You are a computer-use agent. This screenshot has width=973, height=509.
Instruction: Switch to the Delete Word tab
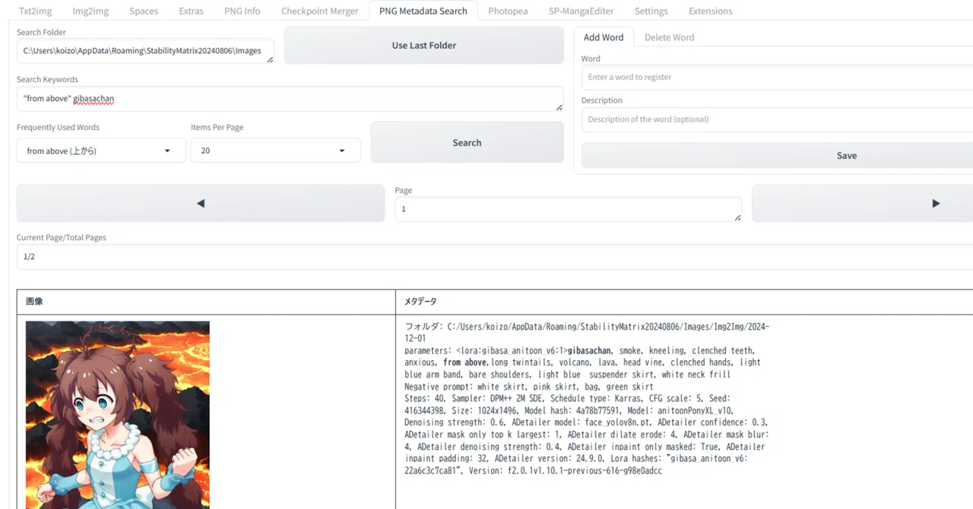669,37
